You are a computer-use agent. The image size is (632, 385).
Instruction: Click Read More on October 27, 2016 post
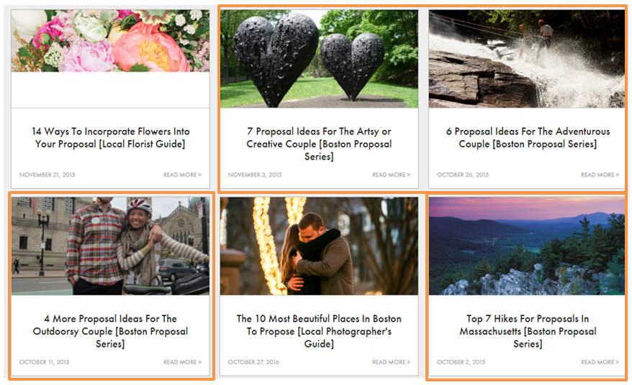(x=391, y=362)
